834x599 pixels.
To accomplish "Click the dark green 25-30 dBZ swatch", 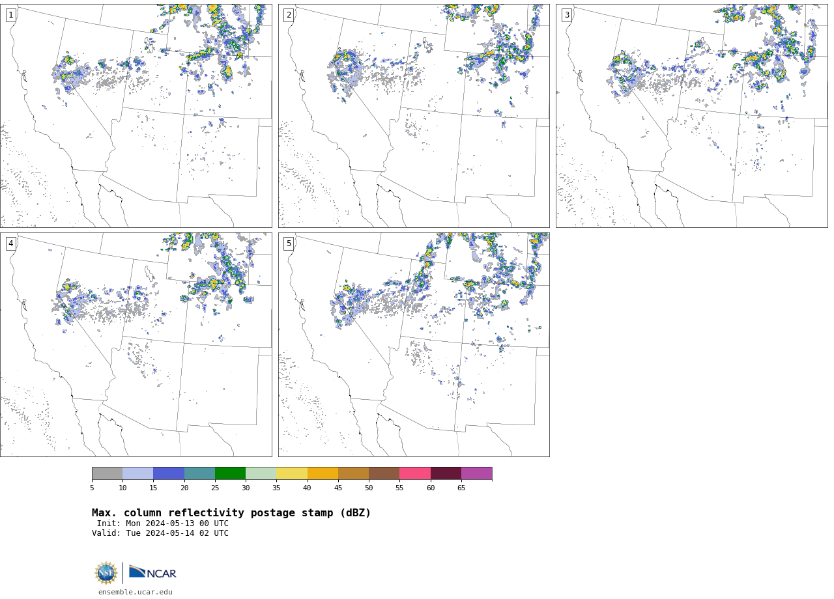I will click(x=230, y=473).
